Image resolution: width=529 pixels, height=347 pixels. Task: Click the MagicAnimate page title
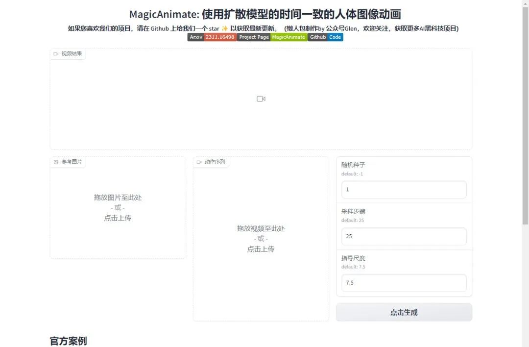click(265, 14)
